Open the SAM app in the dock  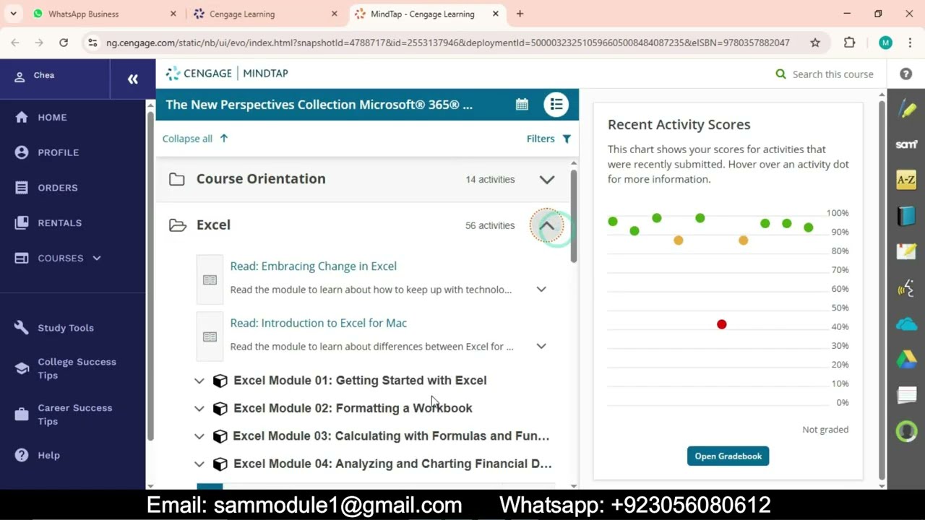(x=906, y=144)
